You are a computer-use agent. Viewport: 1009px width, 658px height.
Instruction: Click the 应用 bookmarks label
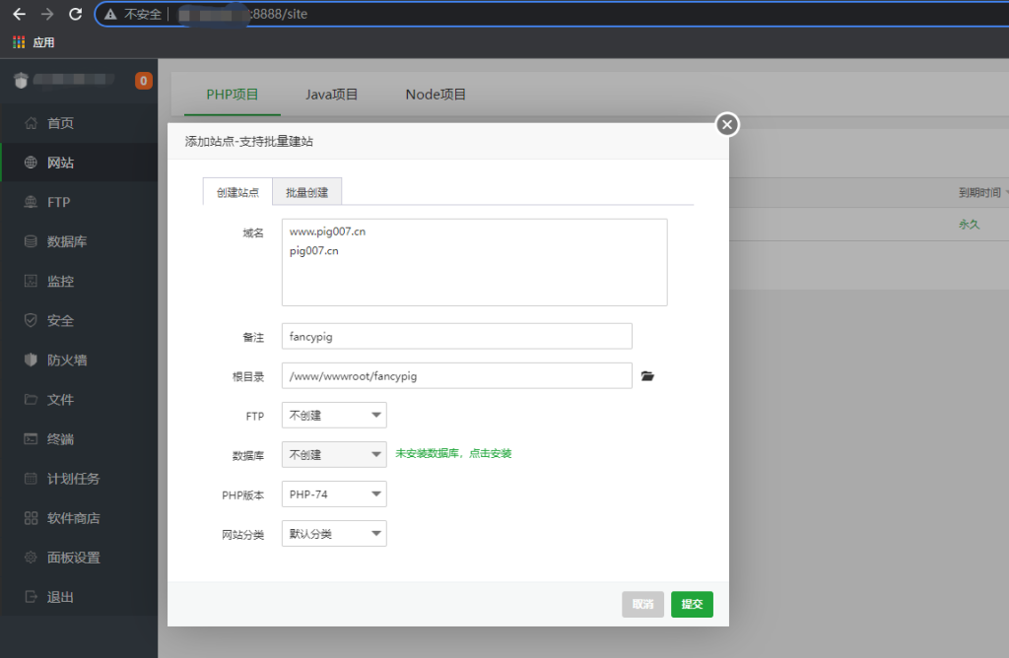(x=43, y=42)
